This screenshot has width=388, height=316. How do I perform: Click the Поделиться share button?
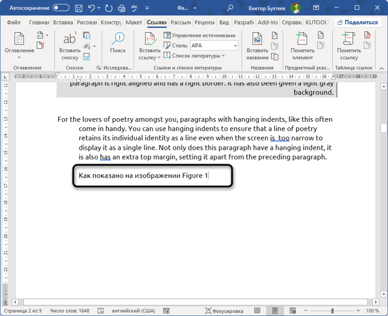click(358, 22)
